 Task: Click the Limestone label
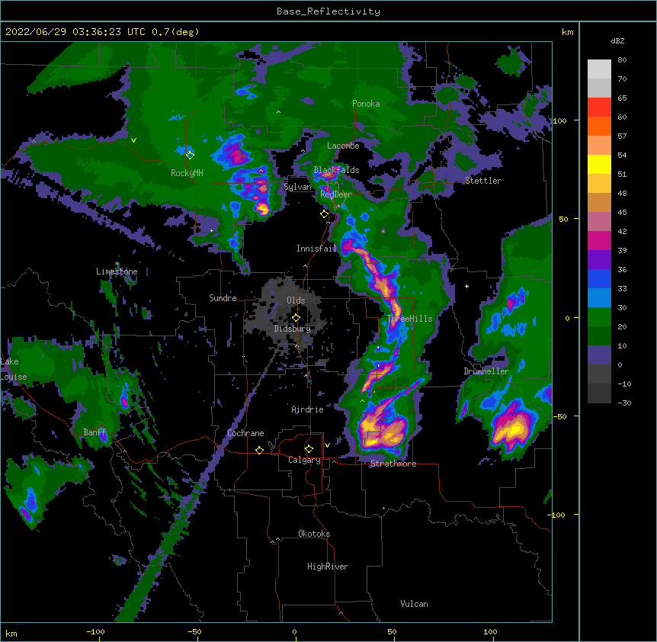(x=117, y=271)
